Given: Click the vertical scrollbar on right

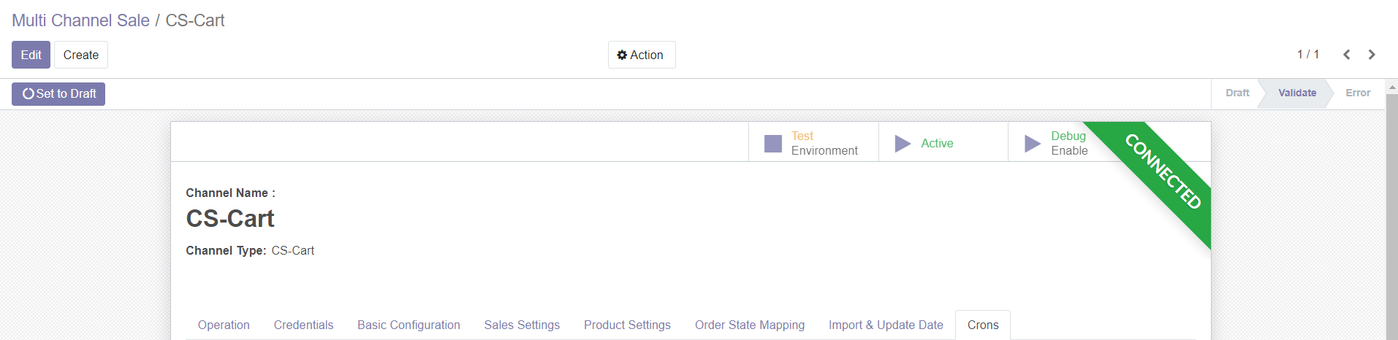Looking at the screenshot, I should 1391,219.
